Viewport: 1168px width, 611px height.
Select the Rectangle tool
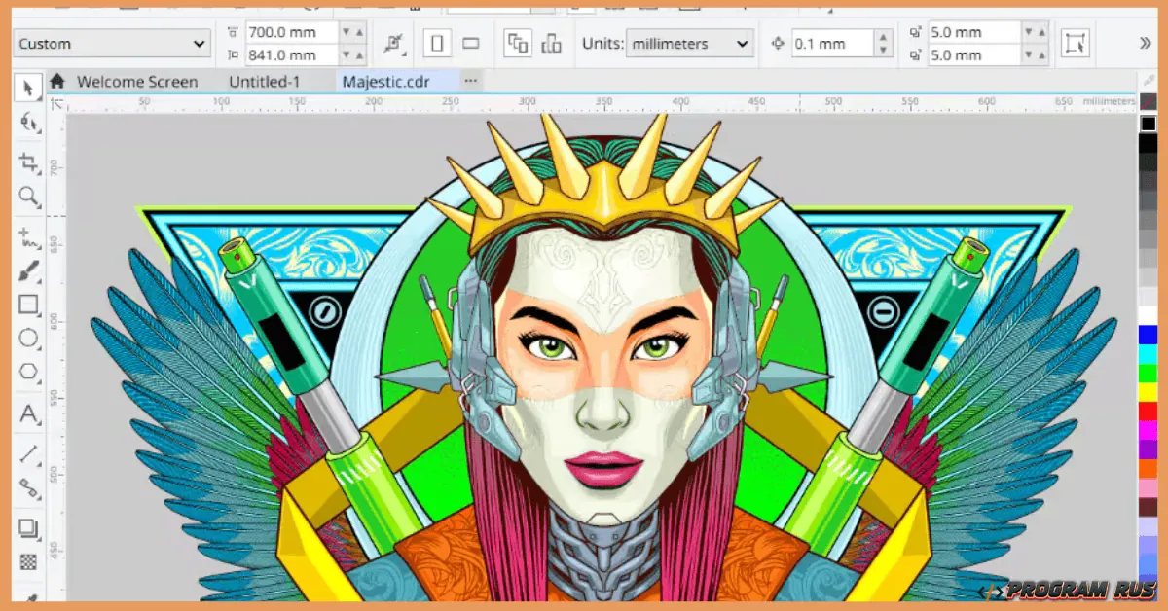tap(29, 305)
